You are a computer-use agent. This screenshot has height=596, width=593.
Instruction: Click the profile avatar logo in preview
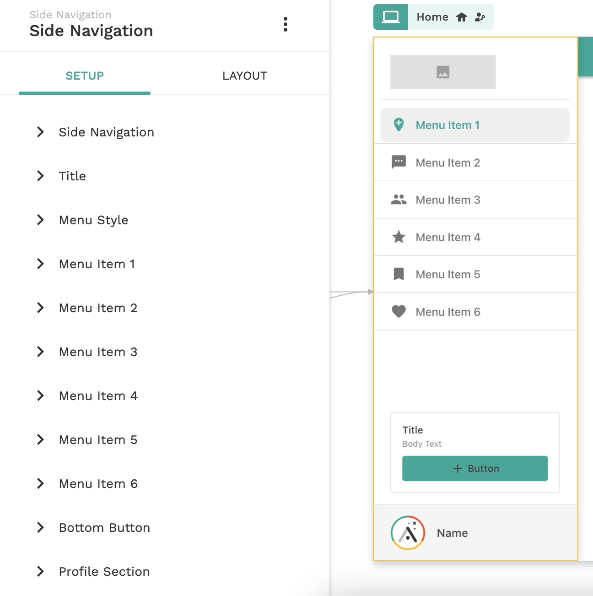[x=408, y=533]
